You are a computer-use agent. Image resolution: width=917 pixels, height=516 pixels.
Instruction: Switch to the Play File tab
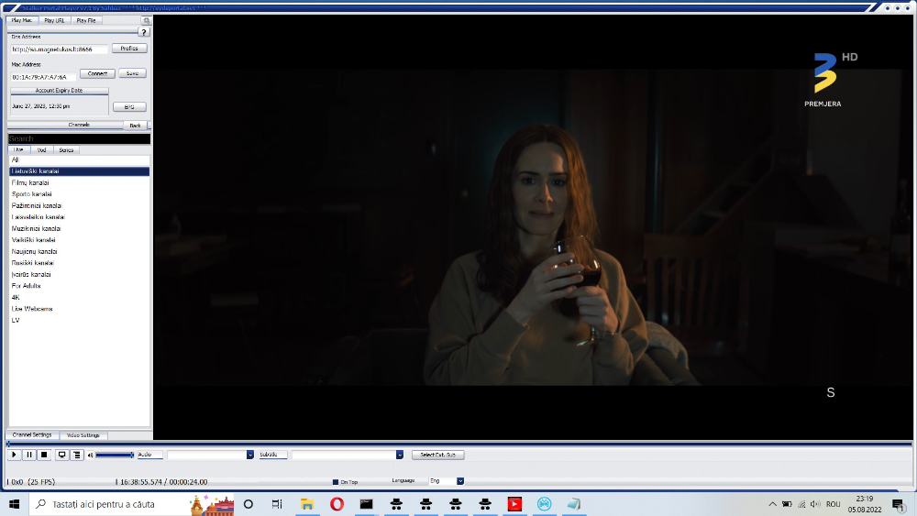click(86, 20)
